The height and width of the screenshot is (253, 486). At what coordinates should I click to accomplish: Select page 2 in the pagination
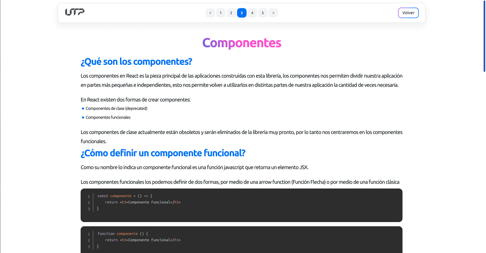pos(231,13)
